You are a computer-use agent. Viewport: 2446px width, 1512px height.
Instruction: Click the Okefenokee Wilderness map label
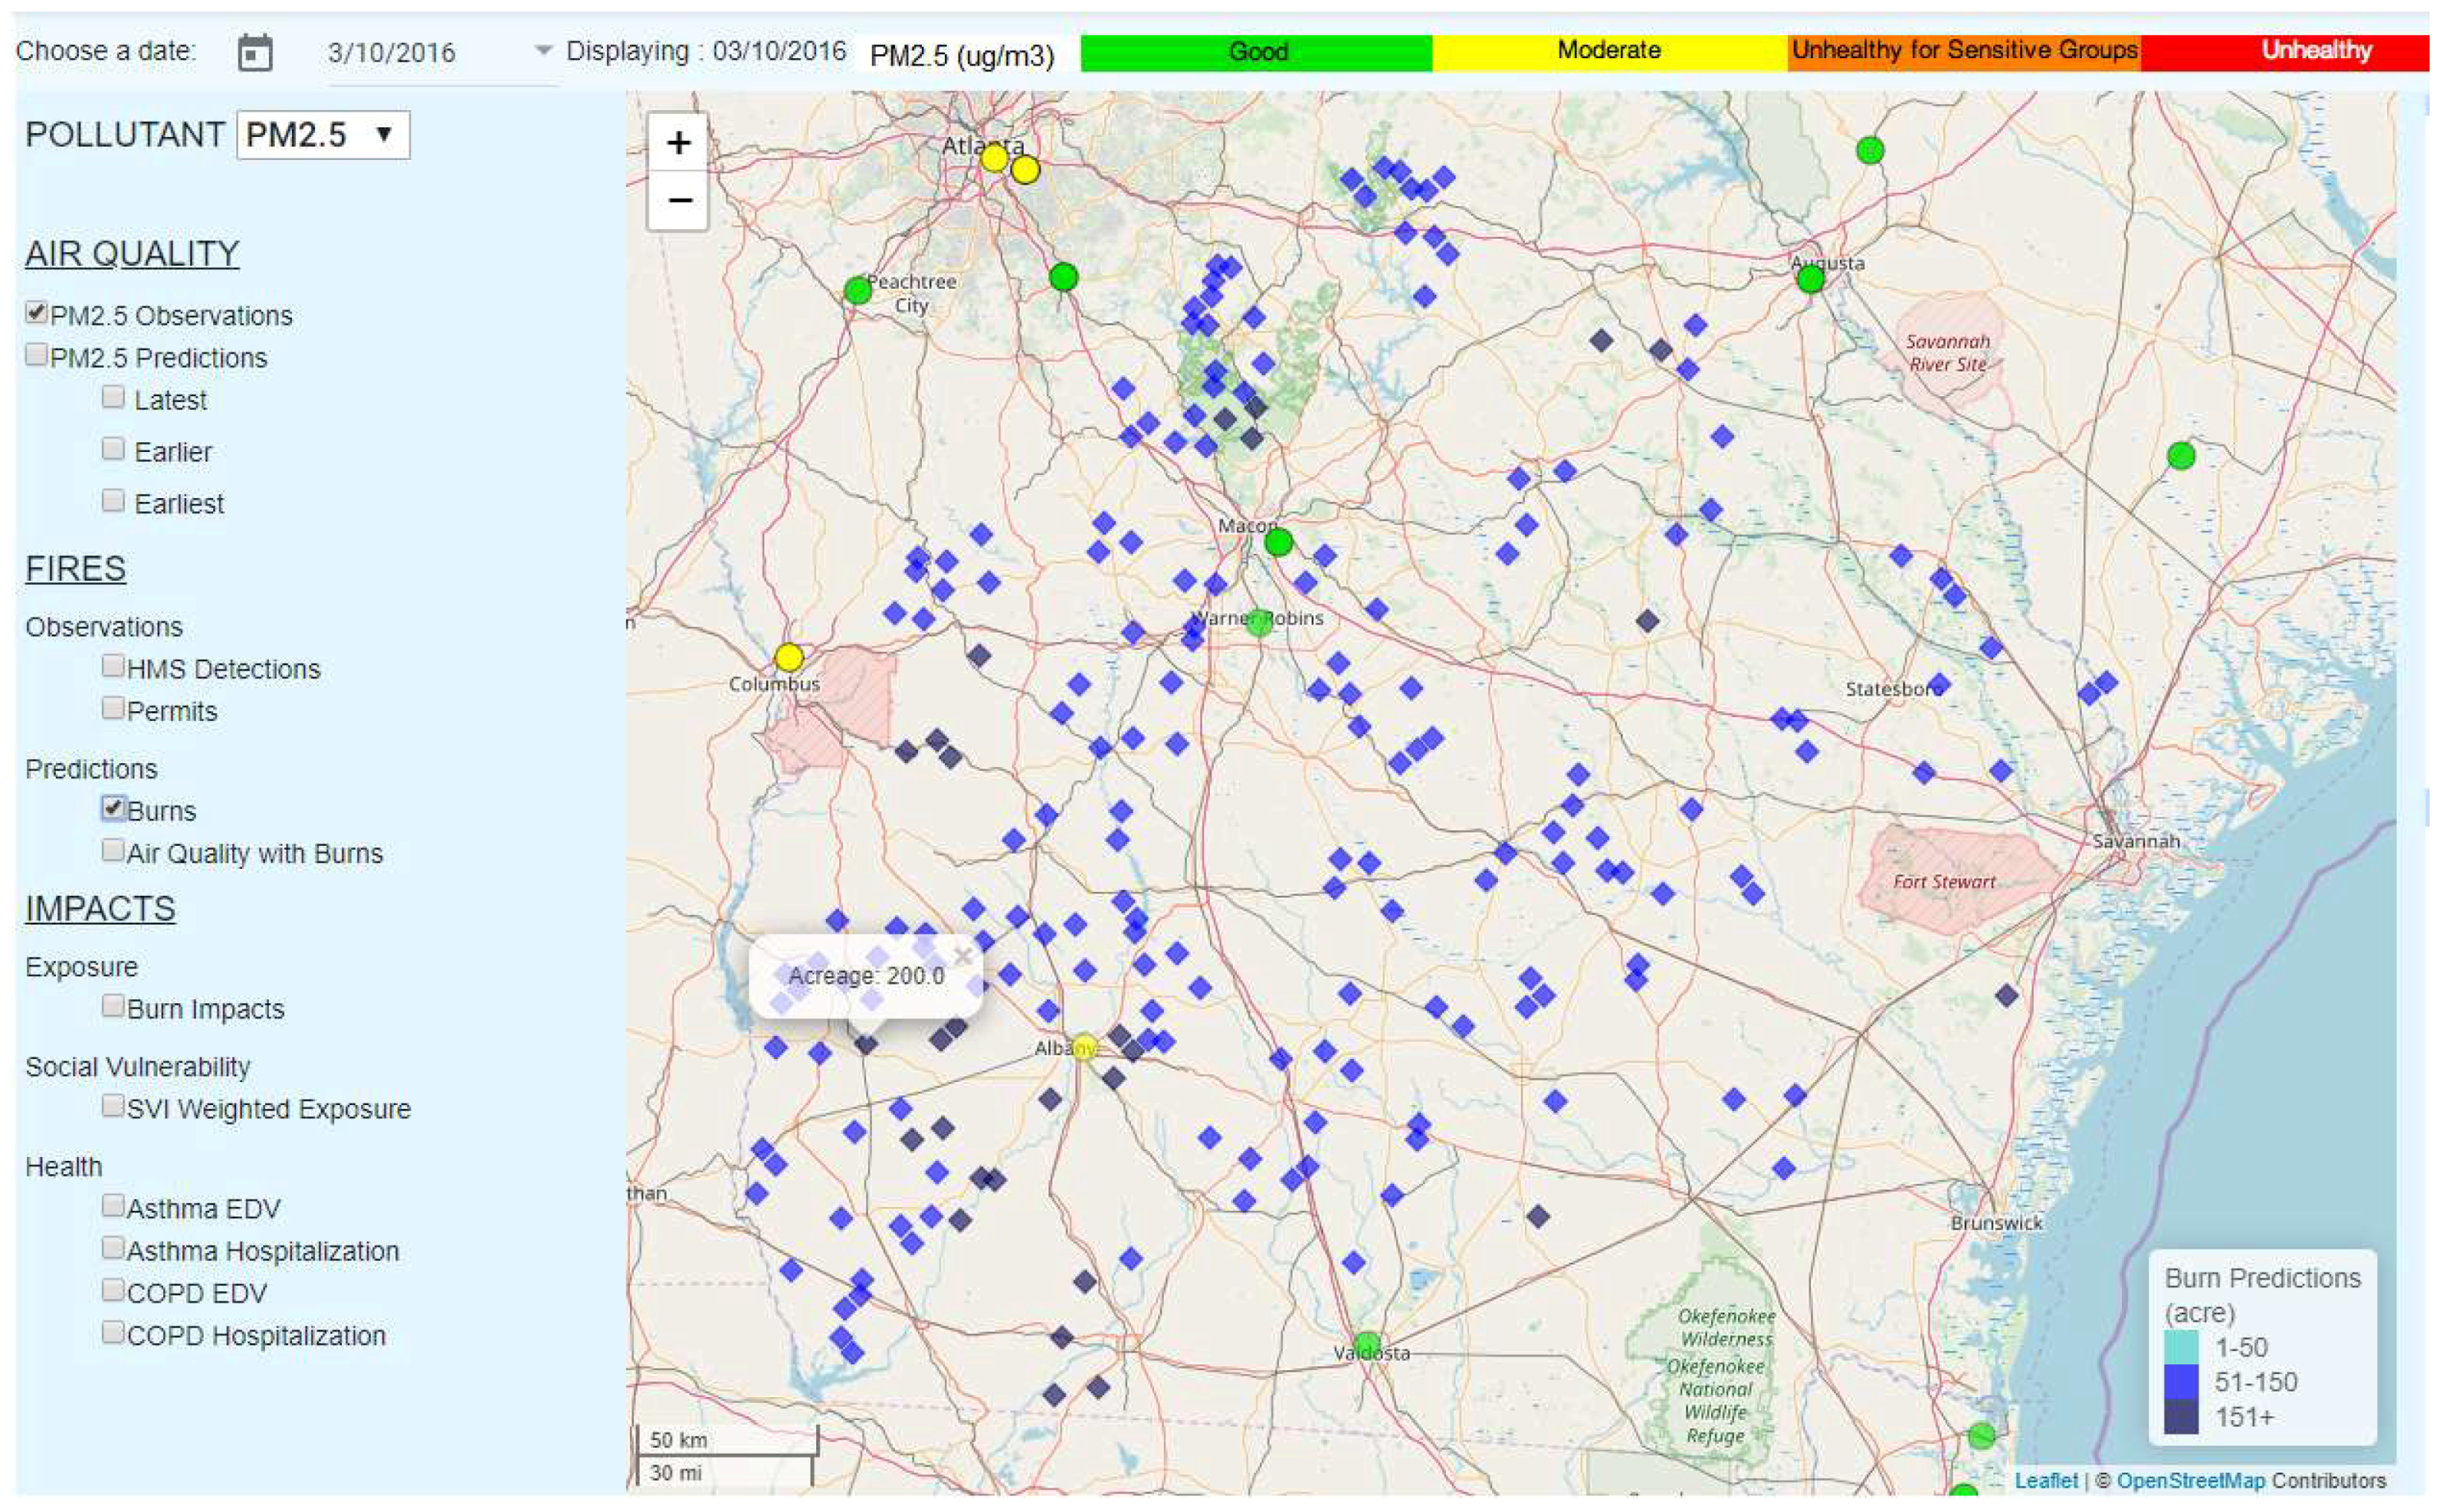pos(1727,1327)
